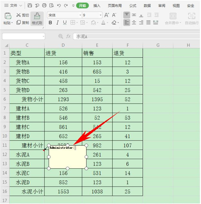Click the Undo arrow icon

click(x=59, y=6)
